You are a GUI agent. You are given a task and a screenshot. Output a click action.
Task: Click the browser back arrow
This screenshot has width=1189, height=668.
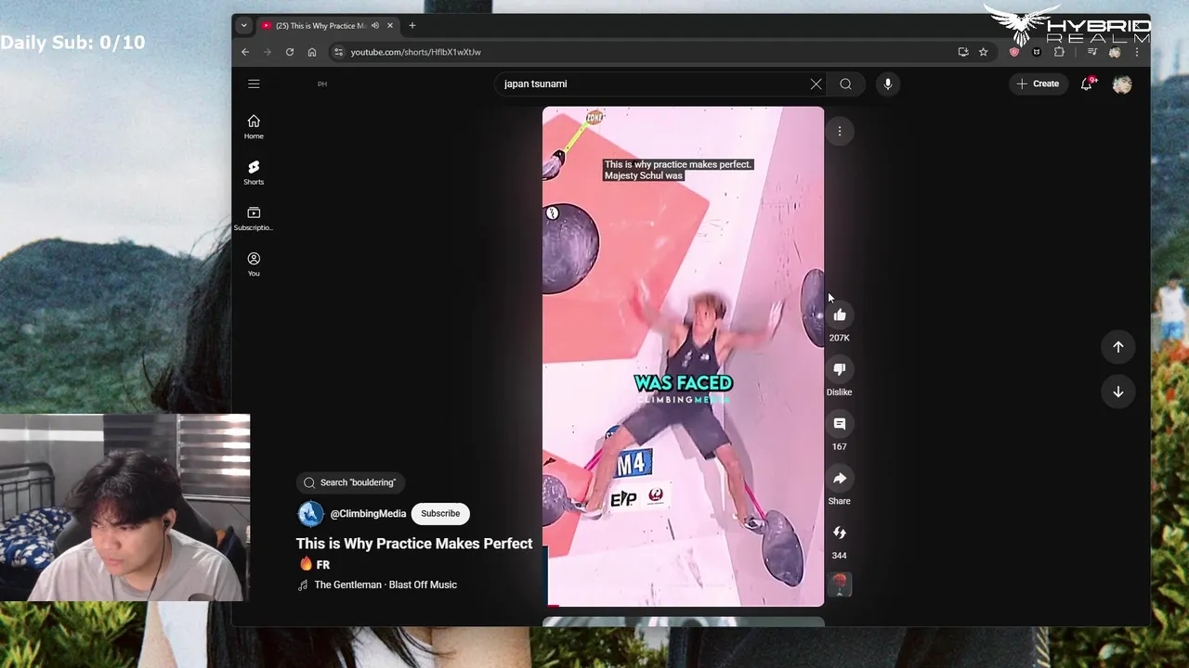click(245, 52)
